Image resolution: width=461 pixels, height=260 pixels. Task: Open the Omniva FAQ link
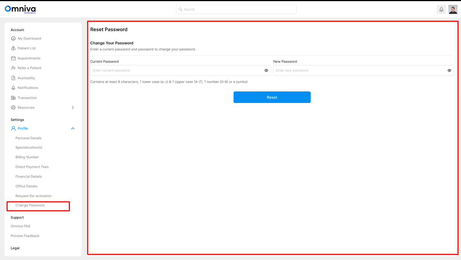click(x=21, y=226)
